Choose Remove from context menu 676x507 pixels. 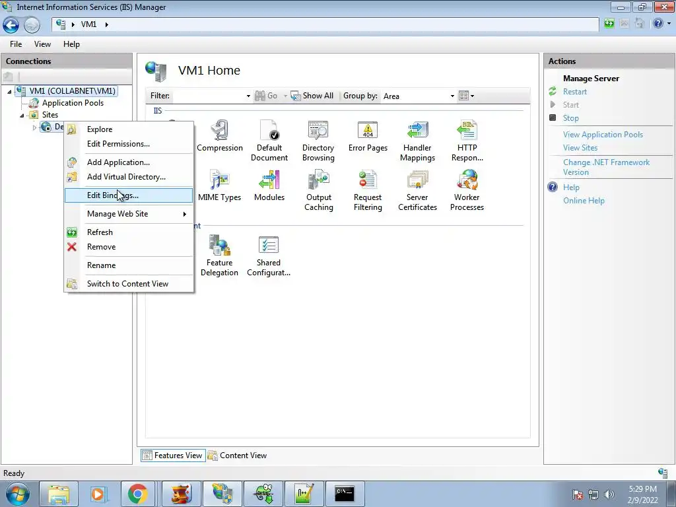pos(129,247)
